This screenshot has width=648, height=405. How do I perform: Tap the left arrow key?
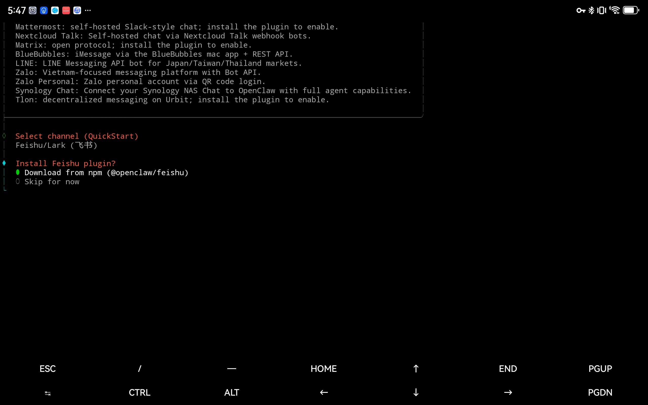(324, 392)
